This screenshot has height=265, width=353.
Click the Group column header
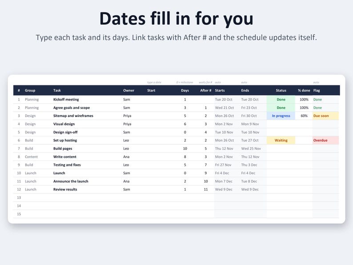pyautogui.click(x=30, y=90)
